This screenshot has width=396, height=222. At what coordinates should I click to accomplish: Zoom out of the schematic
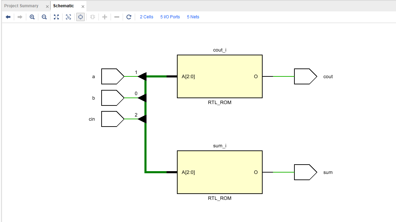(44, 17)
